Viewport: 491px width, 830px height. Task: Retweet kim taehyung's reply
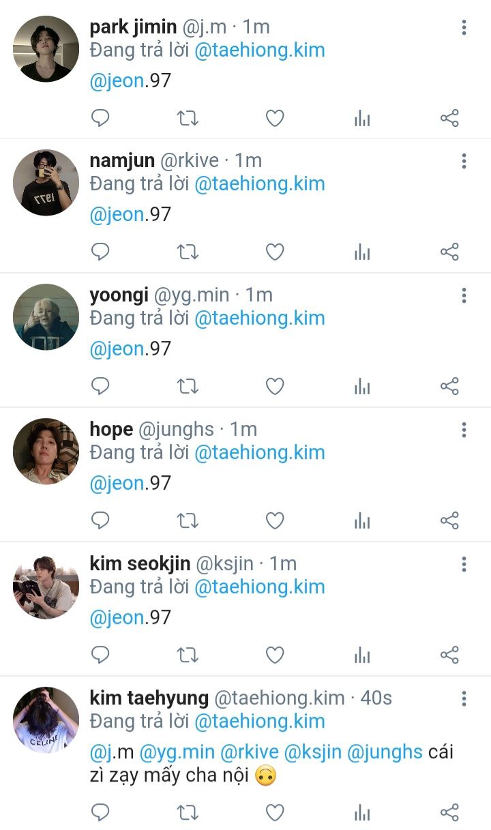click(188, 812)
